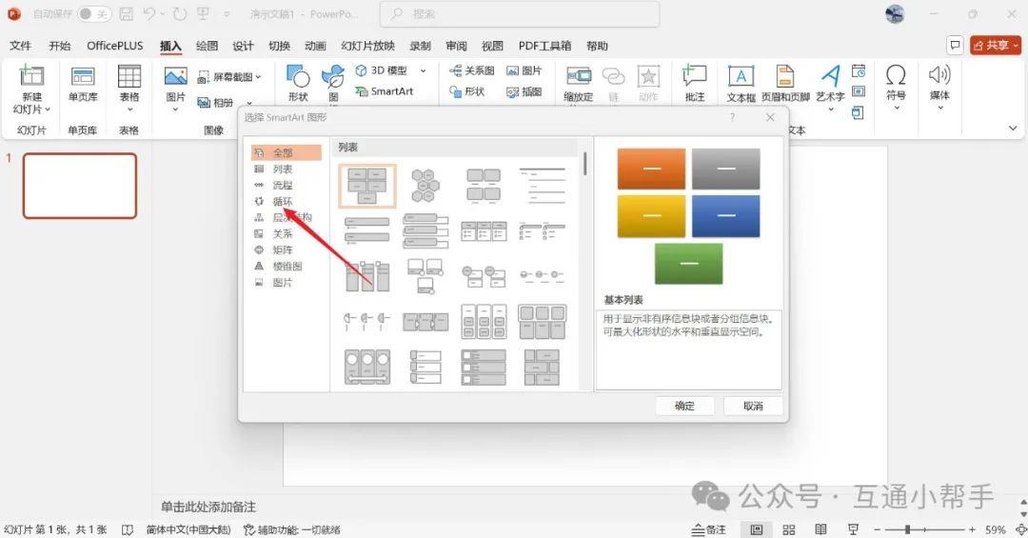Choose 循环 category in SmartArt list
Image resolution: width=1028 pixels, height=538 pixels.
[x=282, y=201]
